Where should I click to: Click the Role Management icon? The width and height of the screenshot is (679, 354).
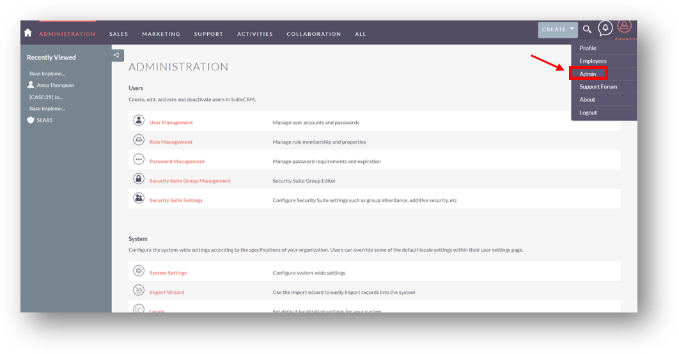click(x=139, y=140)
